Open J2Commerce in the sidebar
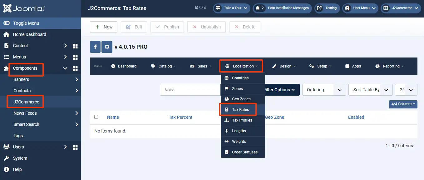 (26, 102)
